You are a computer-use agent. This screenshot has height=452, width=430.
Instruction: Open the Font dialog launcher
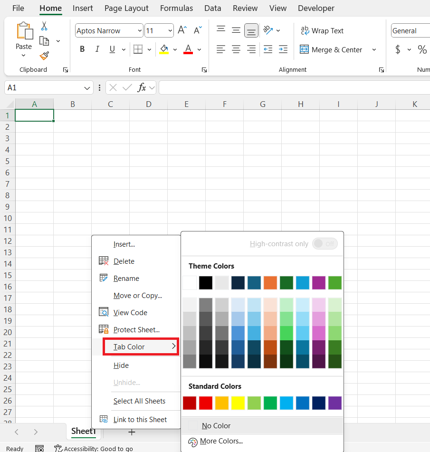pos(204,70)
